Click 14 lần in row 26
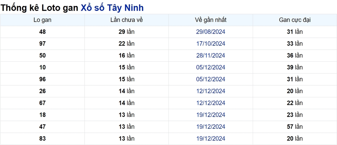Viewport: 337px width, 145px height. (x=127, y=91)
